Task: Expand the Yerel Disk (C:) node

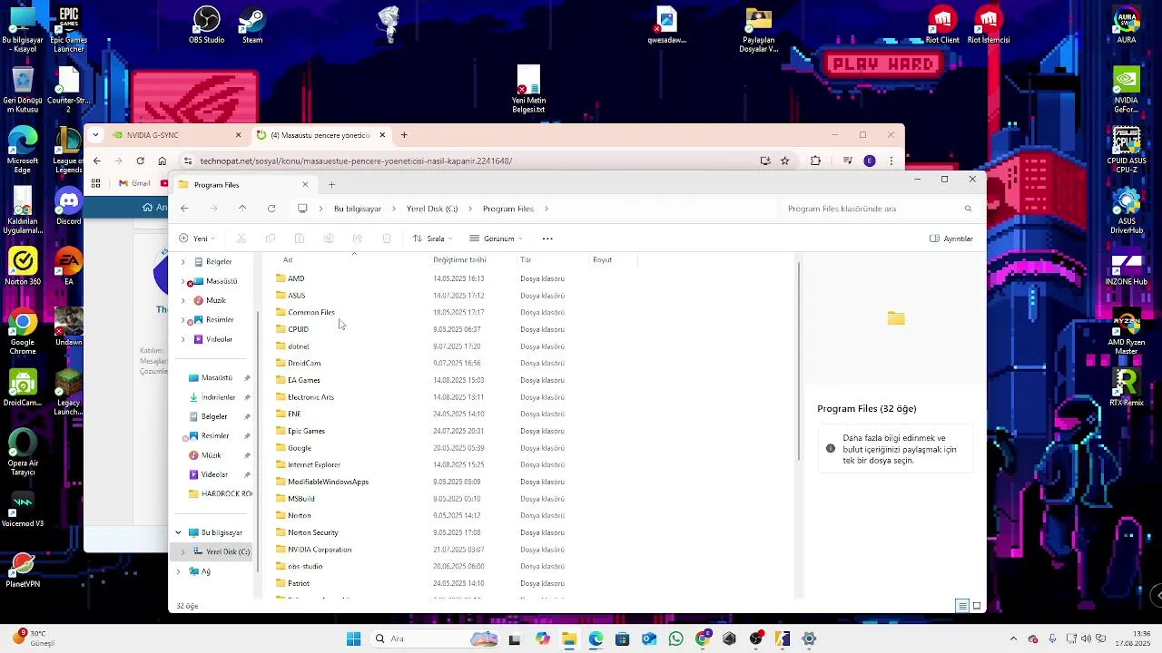Action: 183,551
